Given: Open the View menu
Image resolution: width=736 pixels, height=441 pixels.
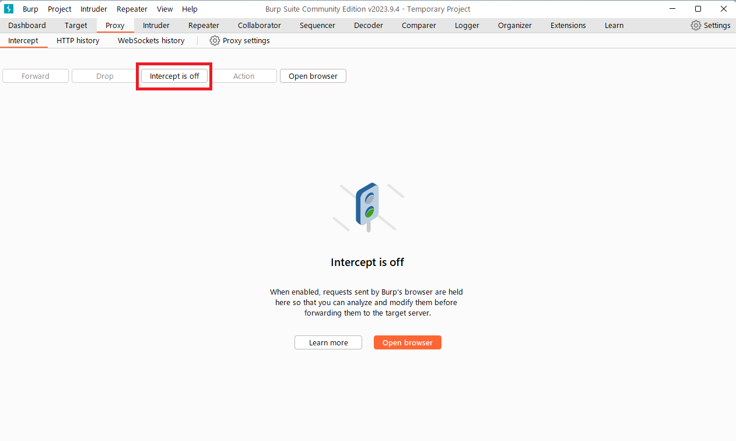Looking at the screenshot, I should click(x=165, y=9).
